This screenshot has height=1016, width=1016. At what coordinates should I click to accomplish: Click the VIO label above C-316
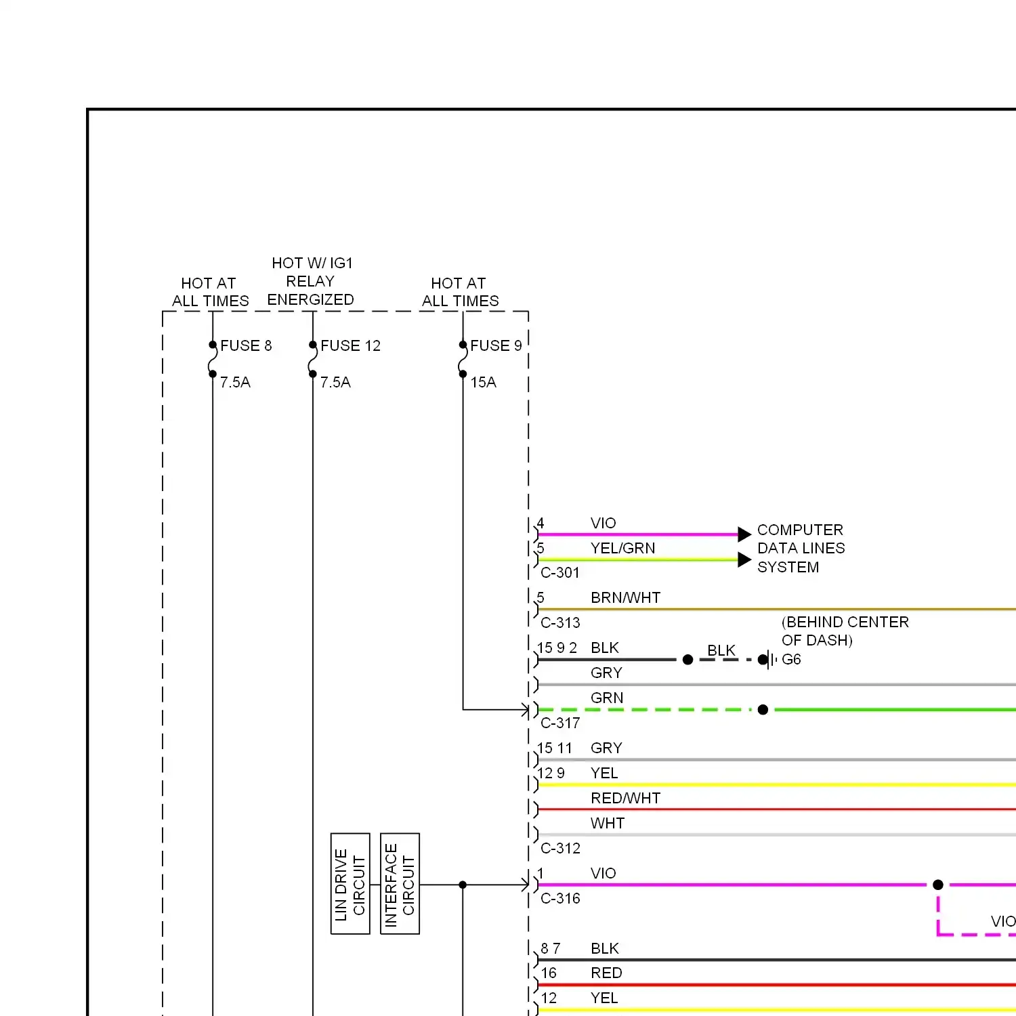pyautogui.click(x=603, y=873)
